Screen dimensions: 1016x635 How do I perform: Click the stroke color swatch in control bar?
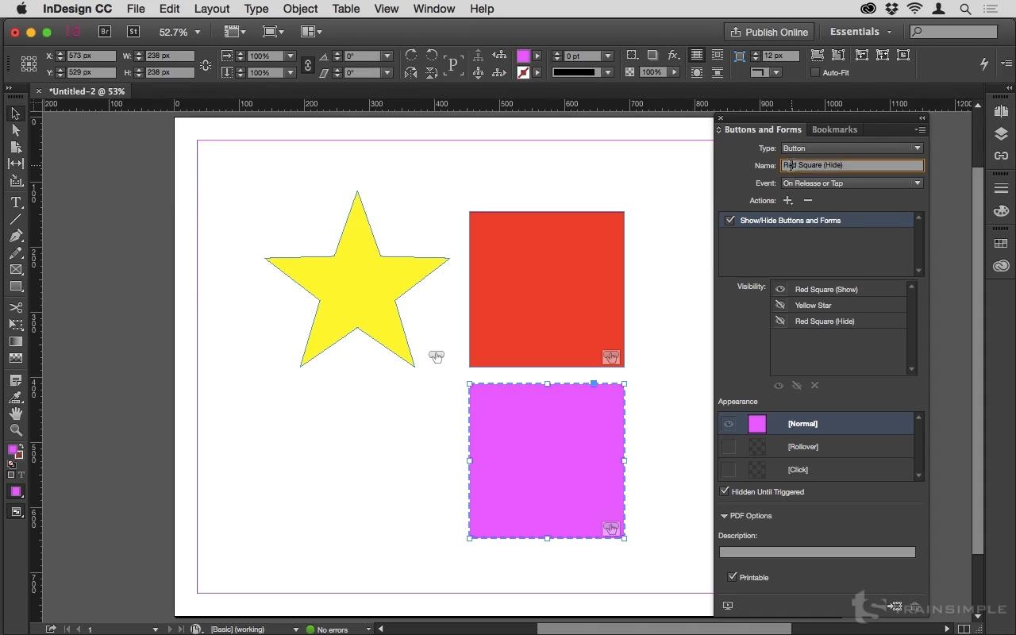coord(523,72)
